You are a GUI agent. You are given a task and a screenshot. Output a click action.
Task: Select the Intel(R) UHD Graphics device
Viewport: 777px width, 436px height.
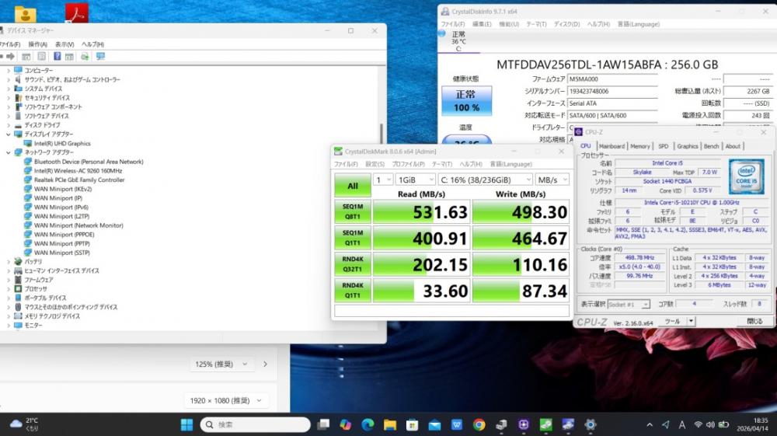tap(61, 143)
